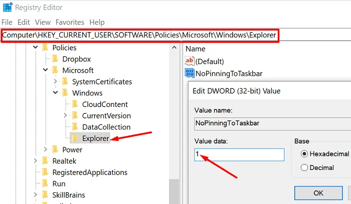Select the Explorer key folder icon
Image resolution: width=351 pixels, height=204 pixels.
[x=75, y=138]
